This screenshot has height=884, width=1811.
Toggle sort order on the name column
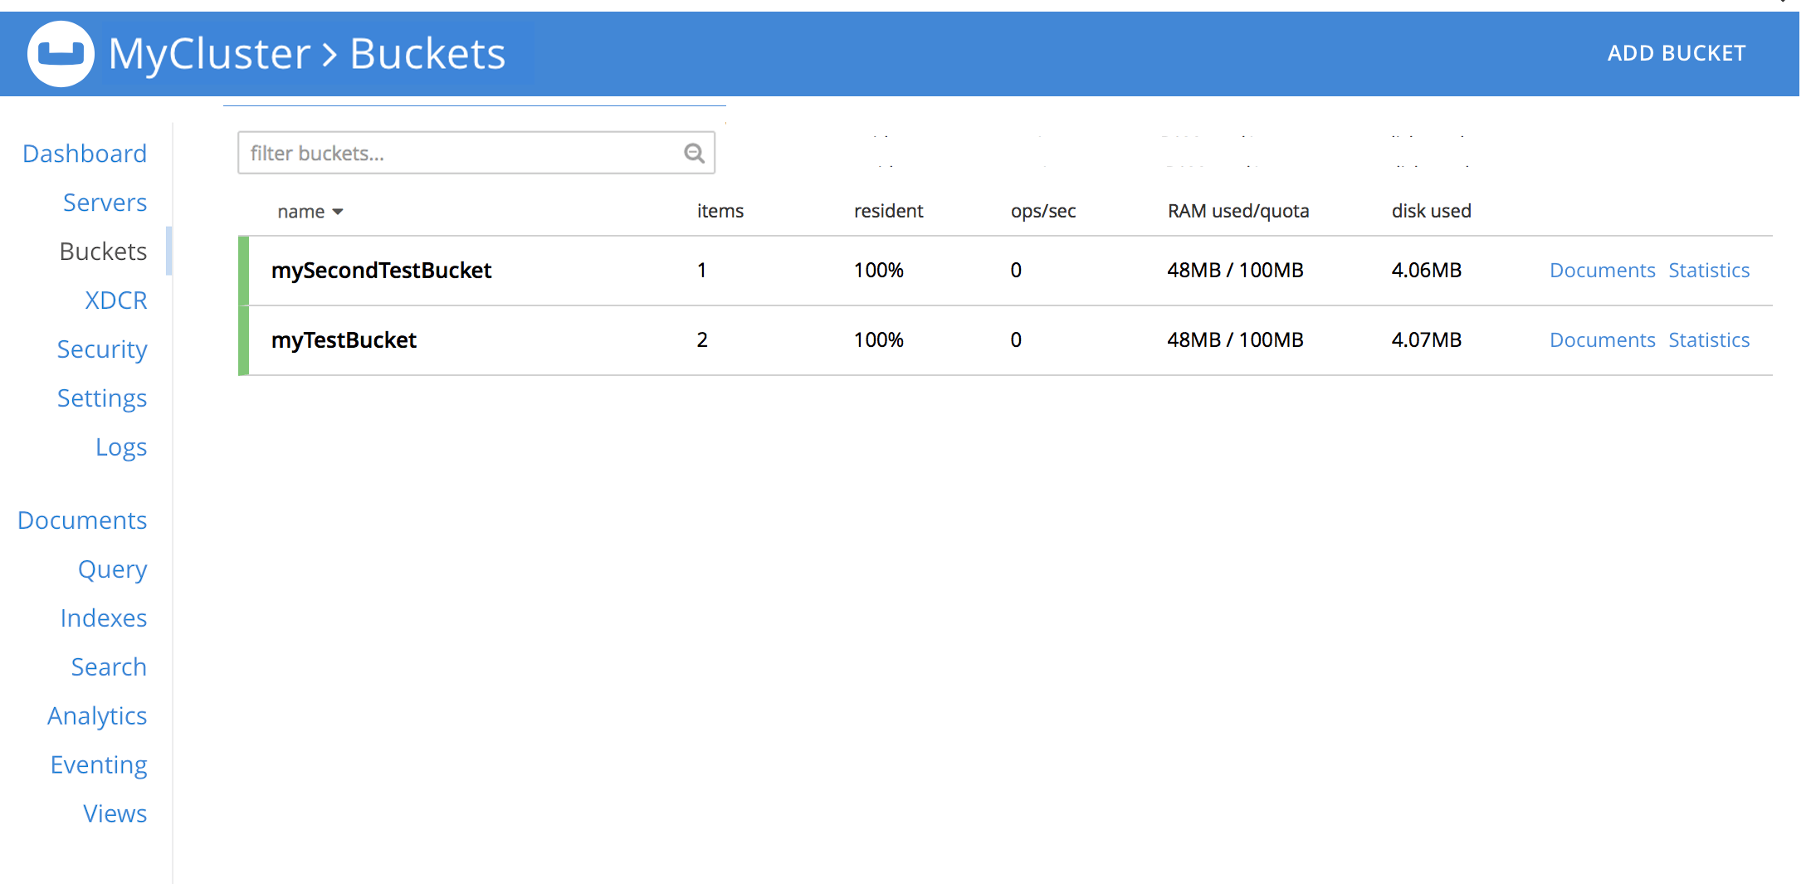click(310, 211)
